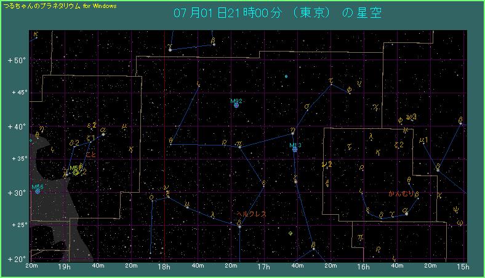Image resolution: width=485 pixels, height=278 pixels.
Task: Click the ヘルクレス constellation name
Action: [252, 214]
